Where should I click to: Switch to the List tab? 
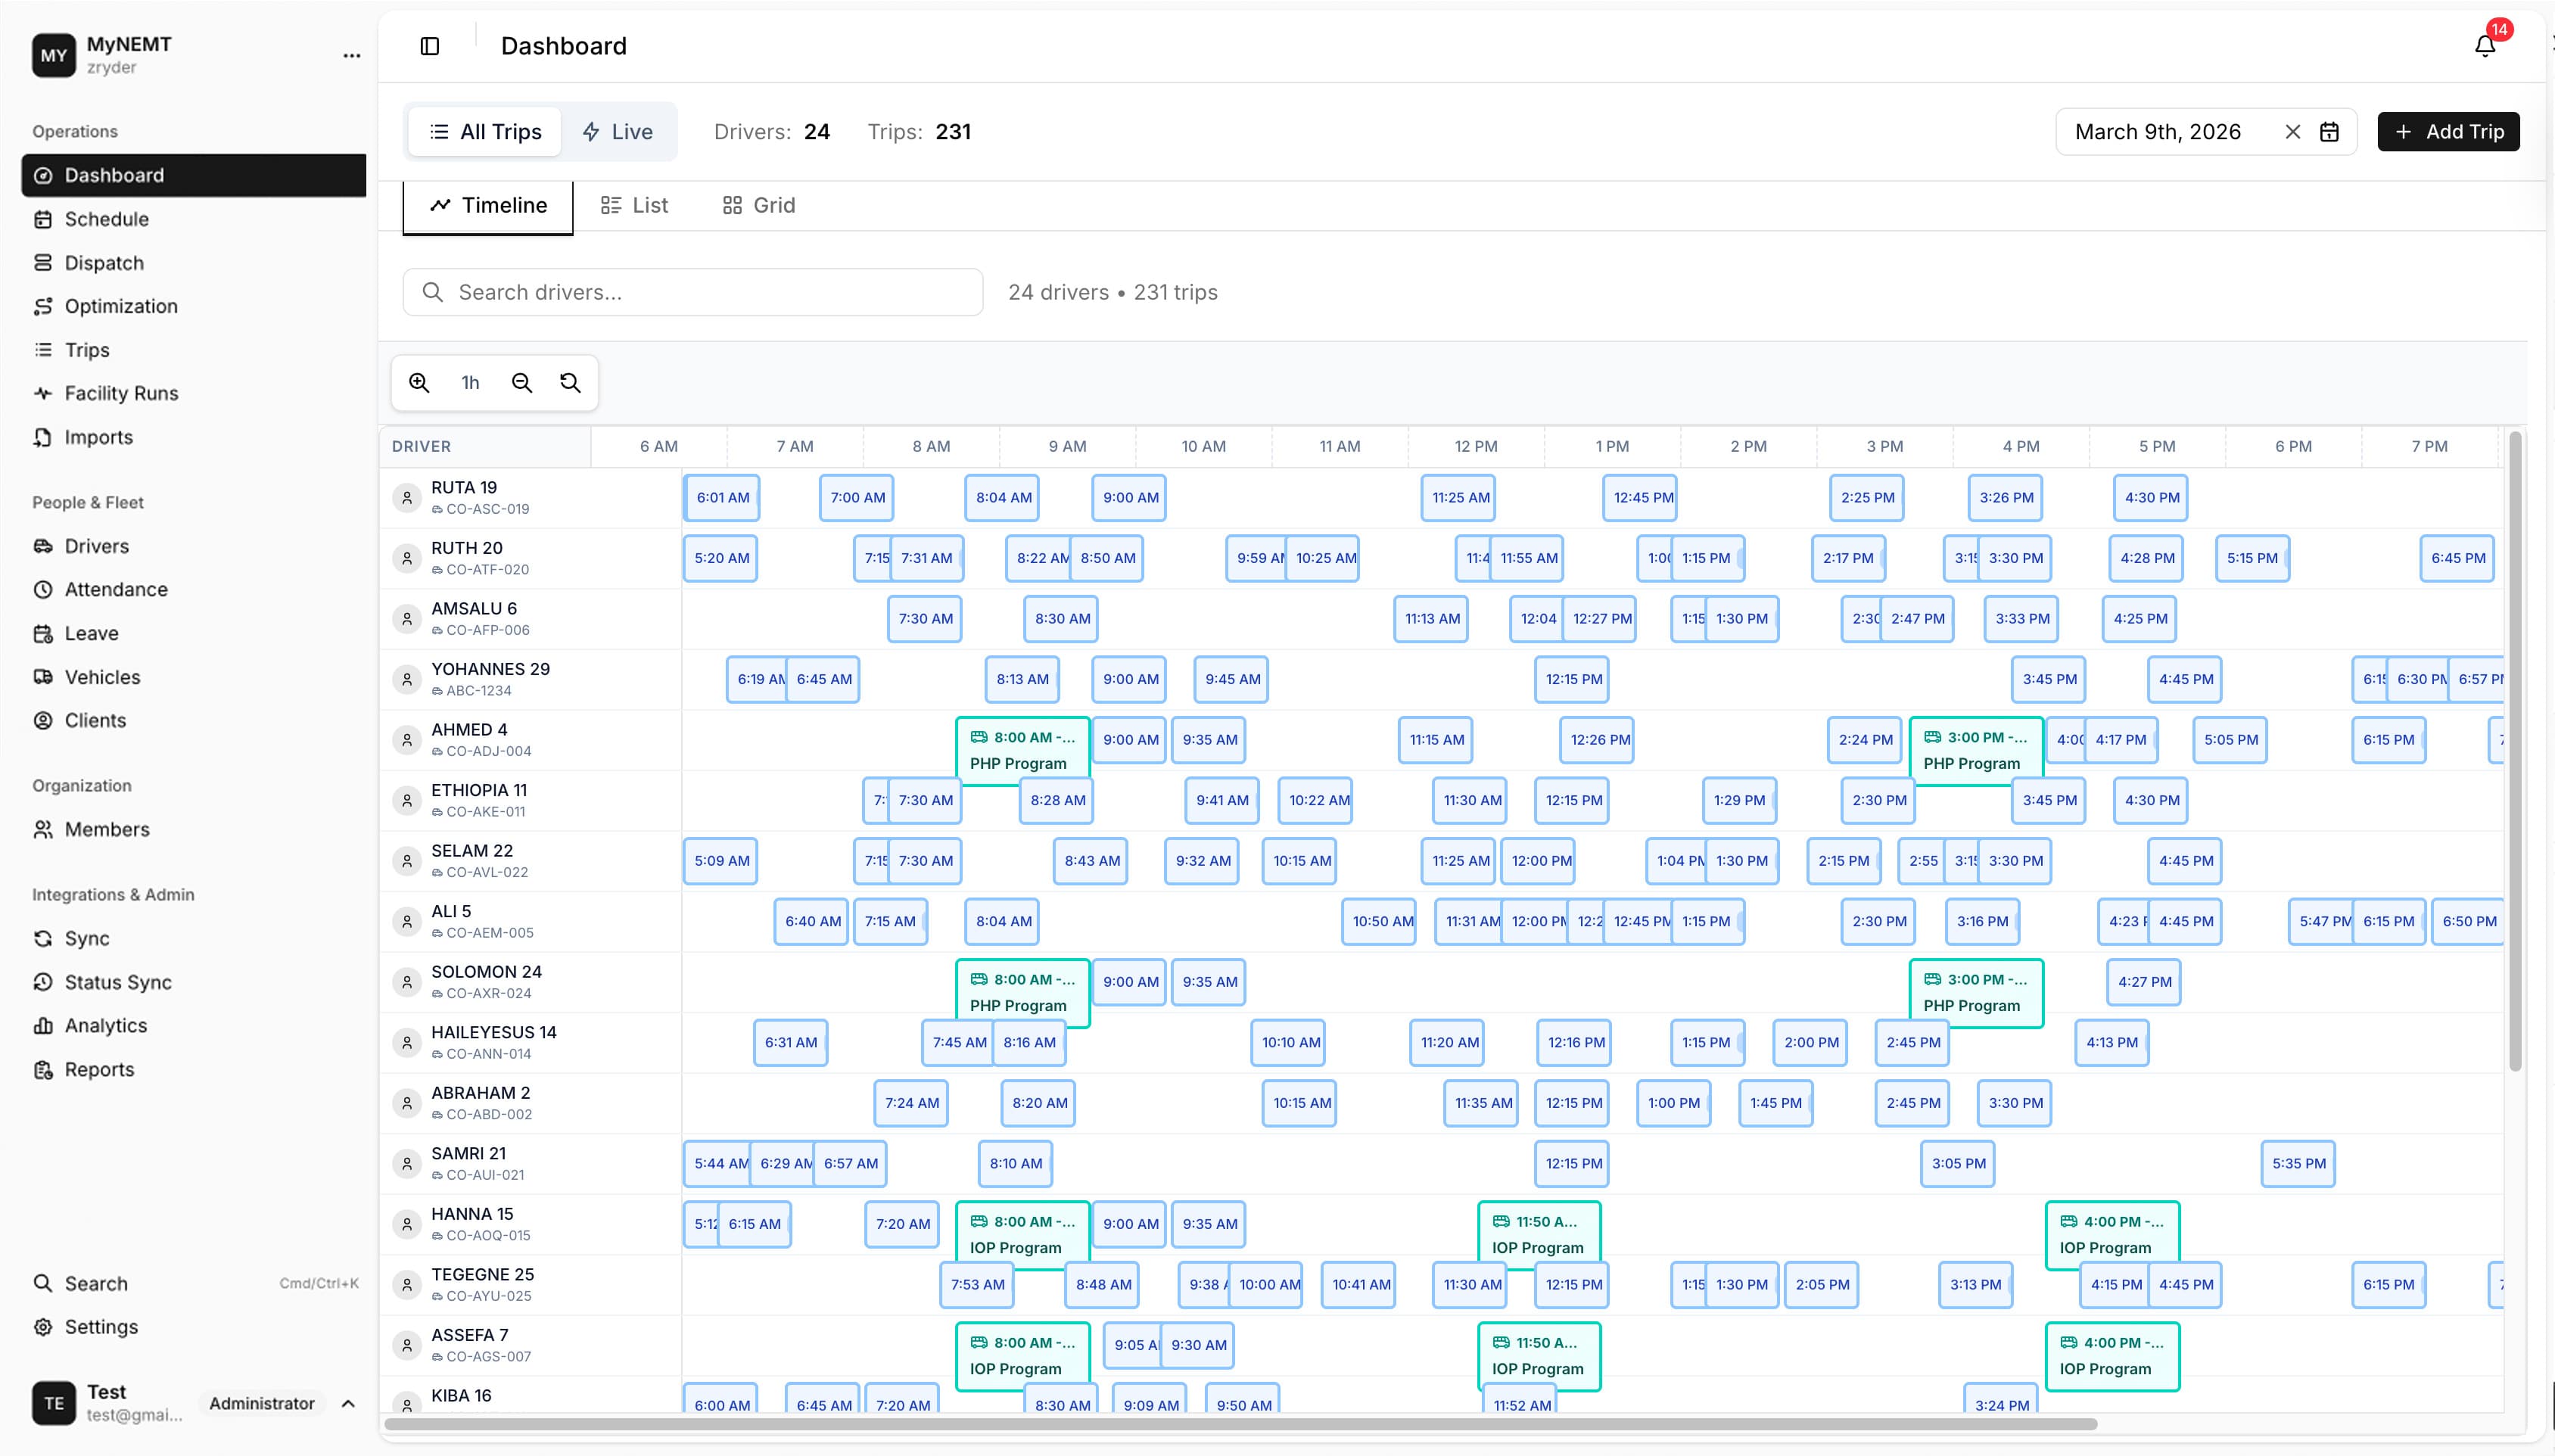pos(633,205)
